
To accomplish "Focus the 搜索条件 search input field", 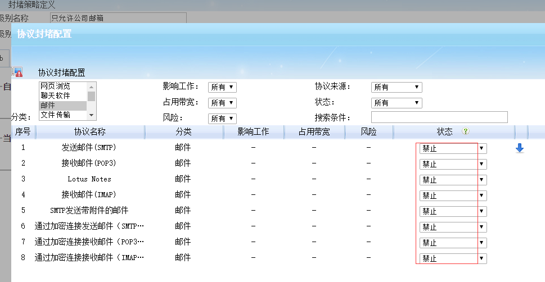I will pos(439,117).
